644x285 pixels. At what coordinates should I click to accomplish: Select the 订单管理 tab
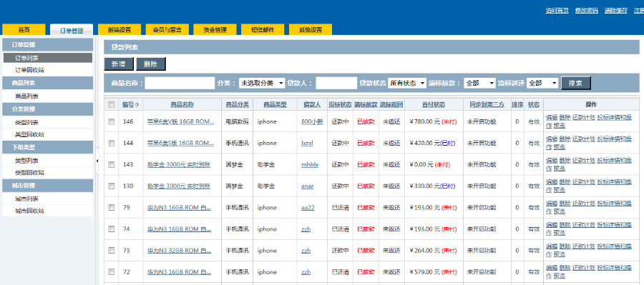(x=72, y=30)
